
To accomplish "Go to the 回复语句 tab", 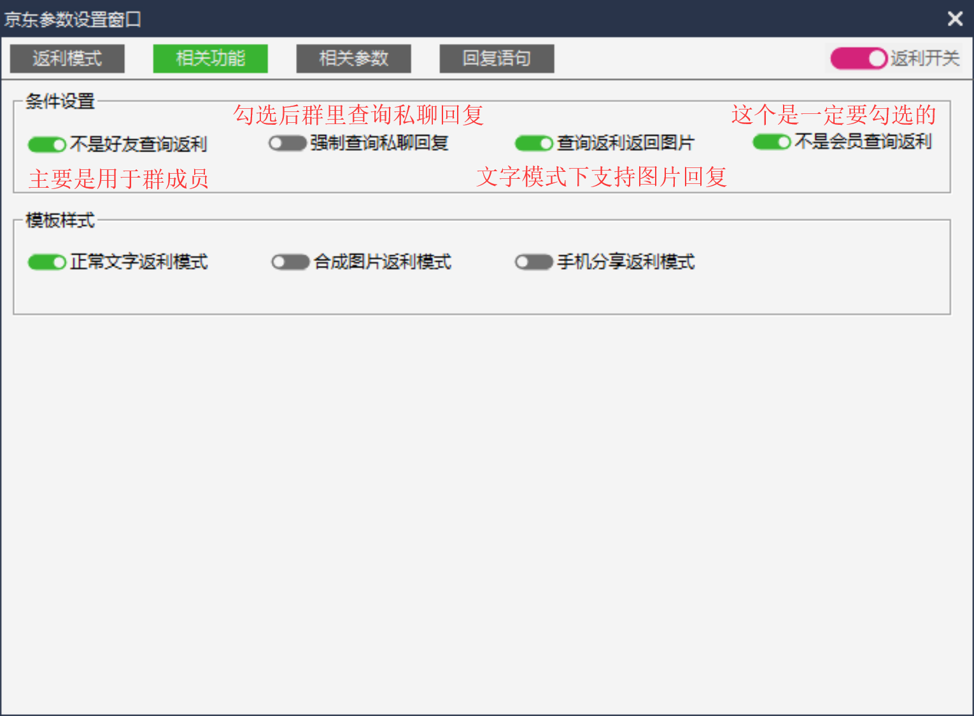I will click(x=497, y=59).
